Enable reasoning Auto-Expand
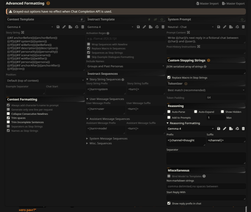The image size is (251, 212). tap(196, 112)
